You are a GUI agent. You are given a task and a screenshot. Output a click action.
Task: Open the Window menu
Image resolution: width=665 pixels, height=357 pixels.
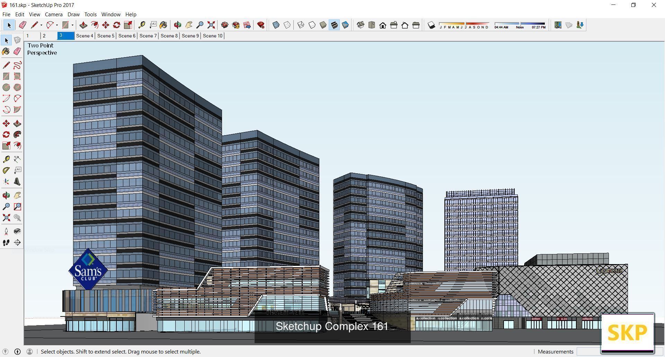click(x=111, y=15)
